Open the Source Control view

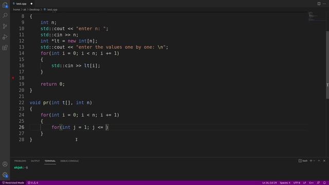click(x=5, y=26)
